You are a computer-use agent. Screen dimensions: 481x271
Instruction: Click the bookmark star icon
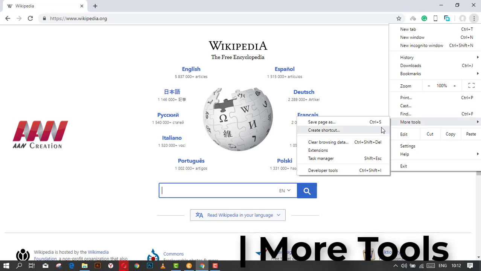point(399,18)
